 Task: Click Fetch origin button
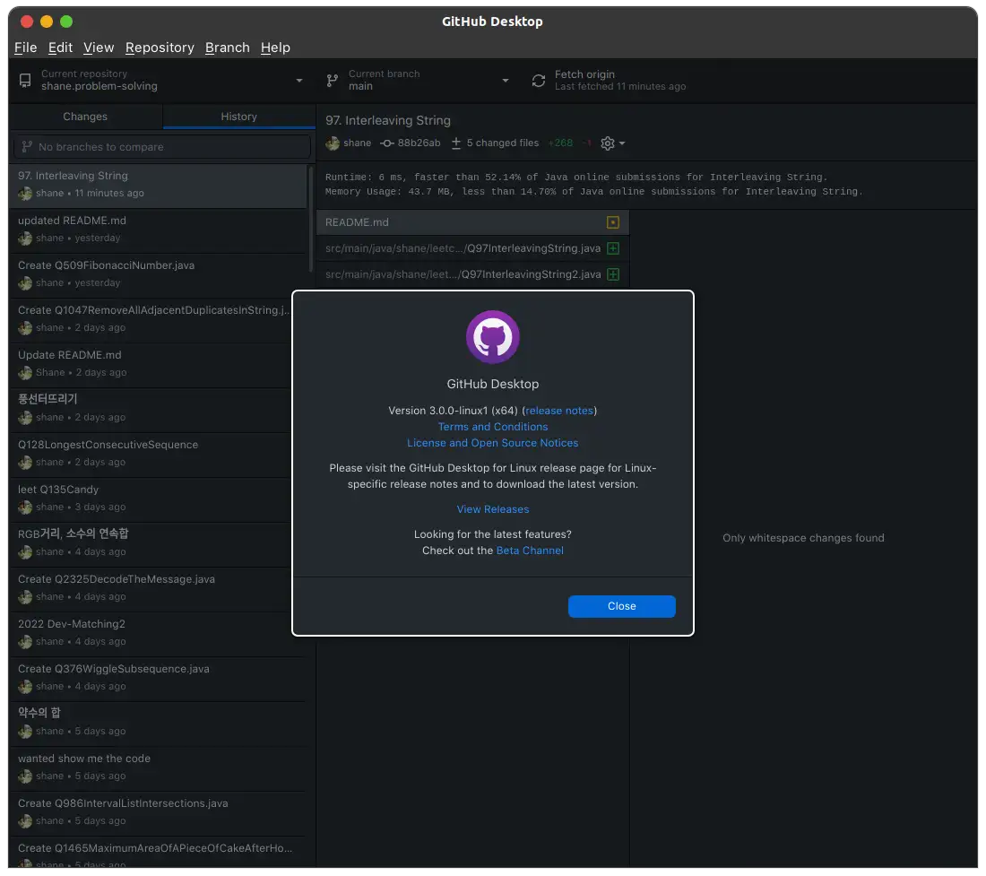(610, 81)
